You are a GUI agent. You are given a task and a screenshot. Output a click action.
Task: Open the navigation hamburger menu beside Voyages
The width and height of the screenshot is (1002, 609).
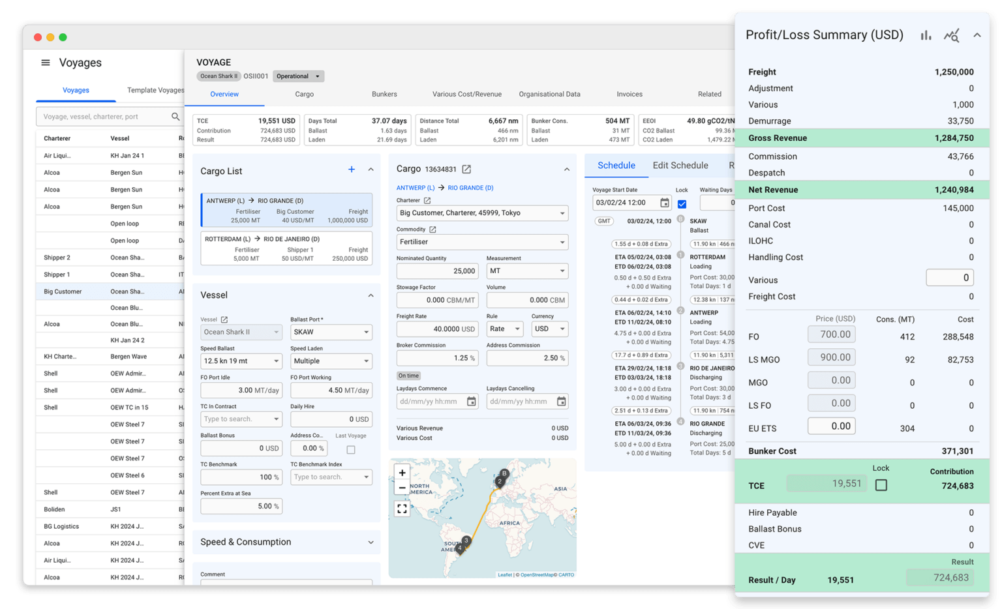click(x=45, y=62)
